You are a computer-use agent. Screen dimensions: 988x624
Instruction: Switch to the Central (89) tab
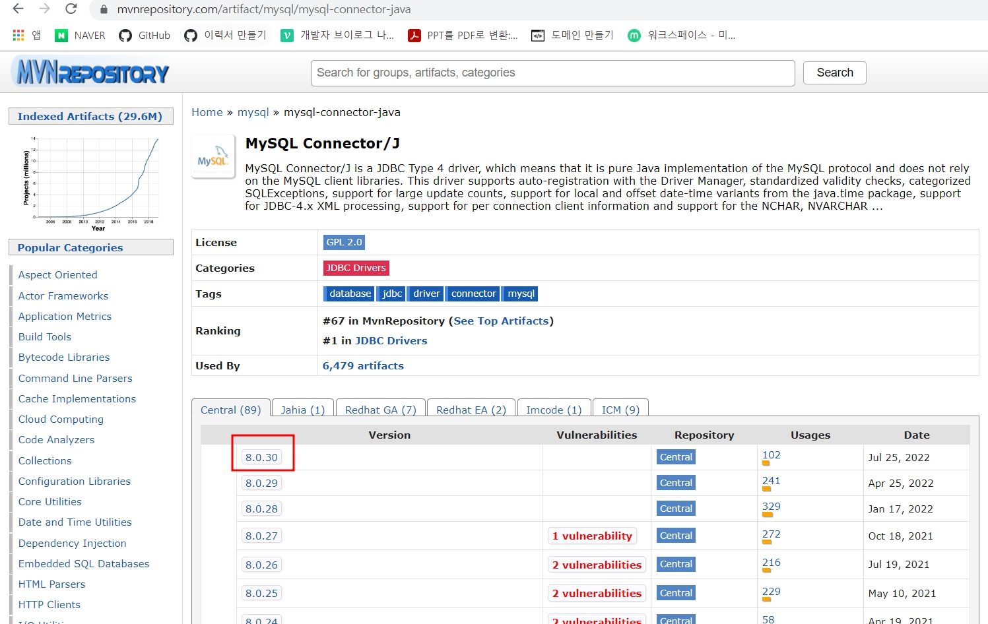click(x=231, y=409)
